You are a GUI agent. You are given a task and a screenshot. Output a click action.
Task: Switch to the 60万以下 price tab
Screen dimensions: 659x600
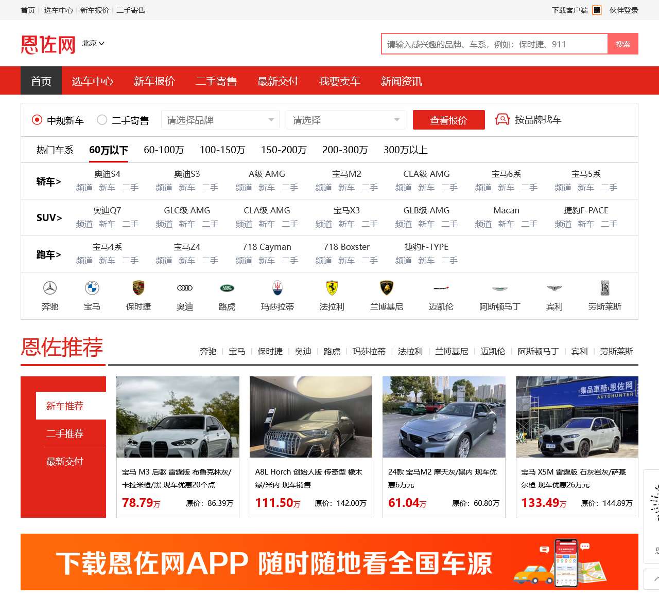point(109,150)
